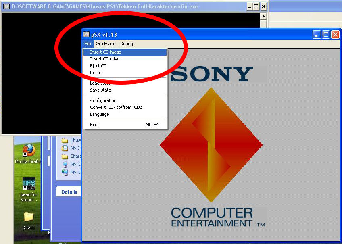The height and width of the screenshot is (244, 342).
Task: Open Need for Speed desktop shortcut
Action: click(x=29, y=190)
